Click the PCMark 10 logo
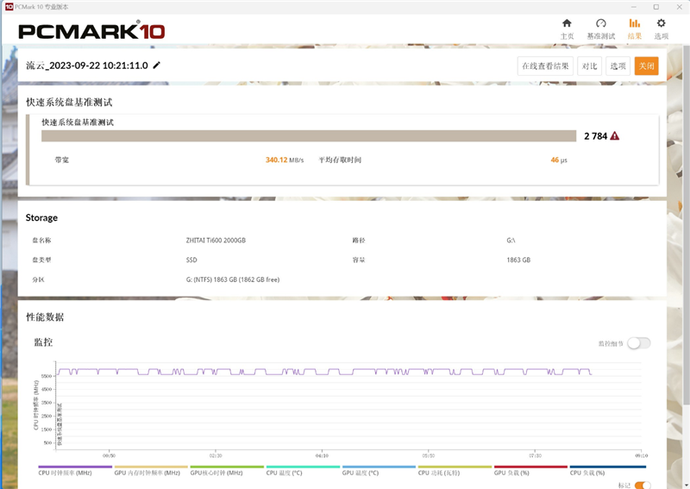Viewport: 690px width, 489px height. [x=91, y=31]
